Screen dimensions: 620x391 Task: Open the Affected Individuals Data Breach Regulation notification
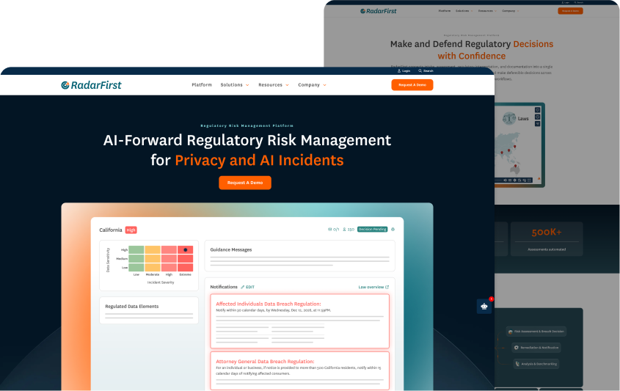pos(299,321)
